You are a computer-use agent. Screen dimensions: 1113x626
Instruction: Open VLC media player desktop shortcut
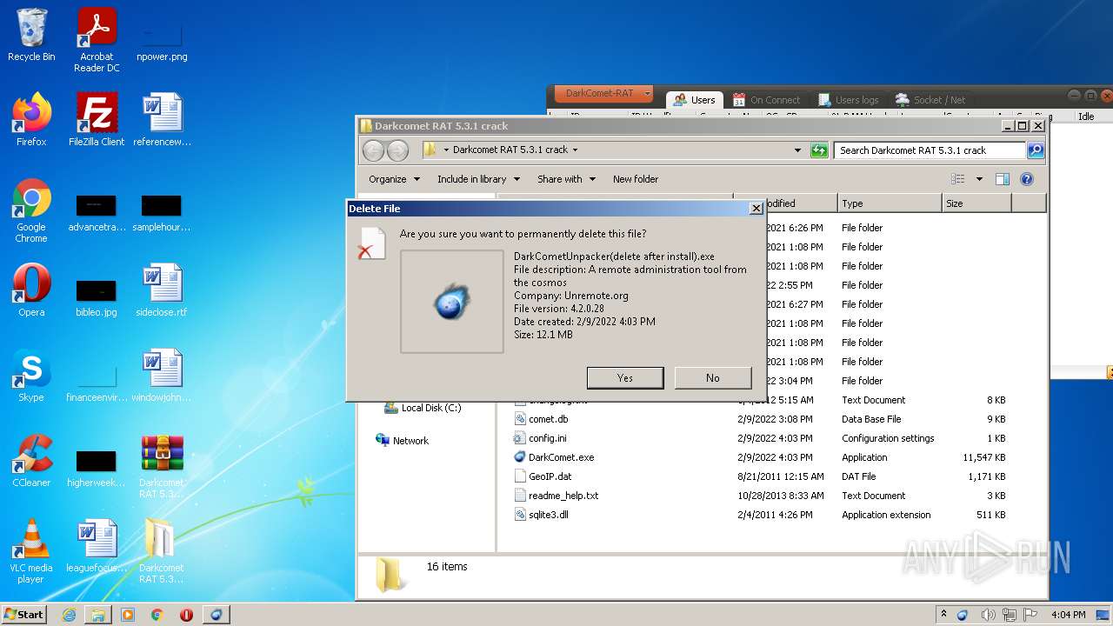tap(31, 551)
